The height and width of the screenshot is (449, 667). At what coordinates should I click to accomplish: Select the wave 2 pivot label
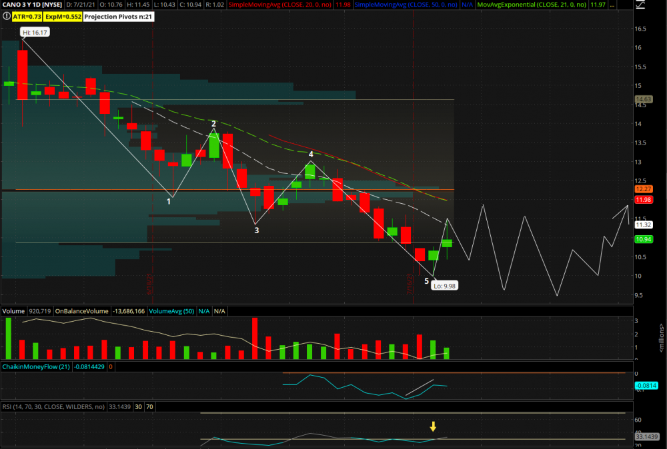click(214, 124)
